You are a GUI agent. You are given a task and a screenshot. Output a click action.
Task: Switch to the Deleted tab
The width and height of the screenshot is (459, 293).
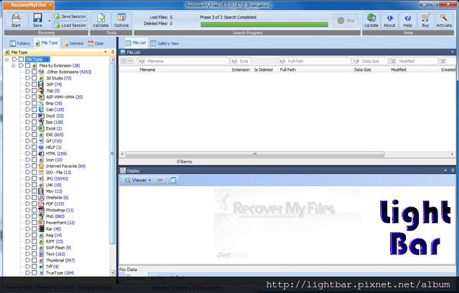click(x=73, y=43)
